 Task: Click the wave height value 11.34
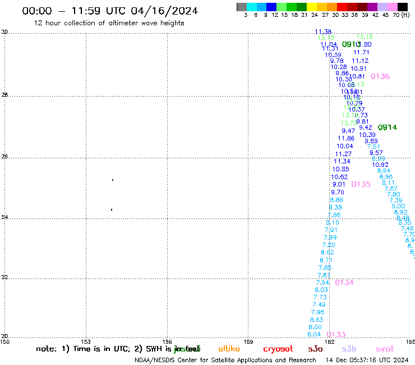342,161
